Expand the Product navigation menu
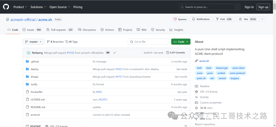The image size is (276, 127). tap(20, 7)
